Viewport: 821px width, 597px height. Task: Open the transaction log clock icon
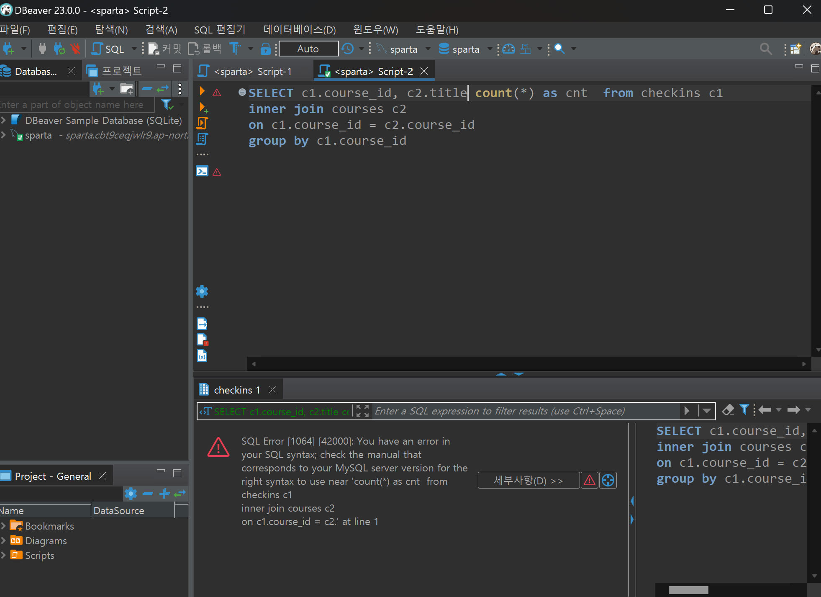coord(348,49)
